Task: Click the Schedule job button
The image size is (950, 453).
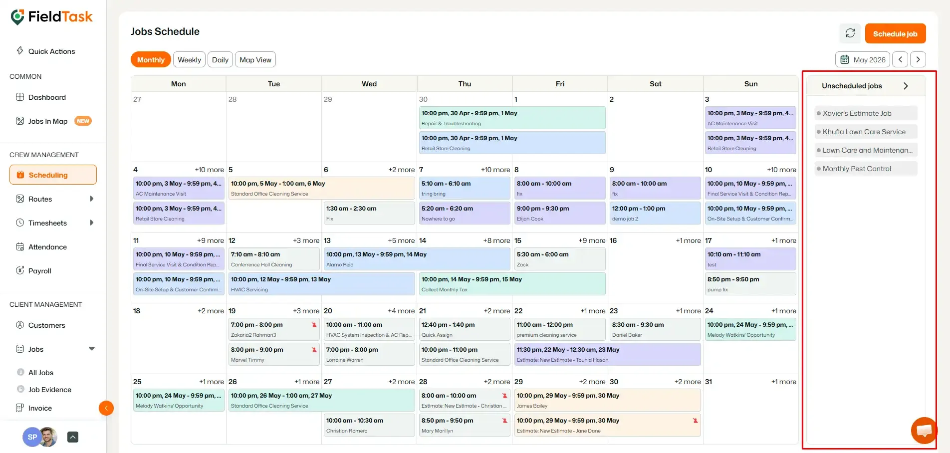Action: (895, 33)
